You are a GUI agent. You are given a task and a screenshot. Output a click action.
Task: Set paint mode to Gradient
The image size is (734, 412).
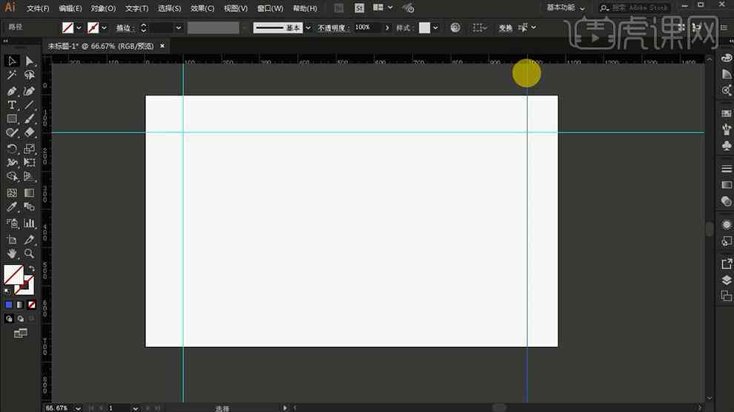pos(20,305)
